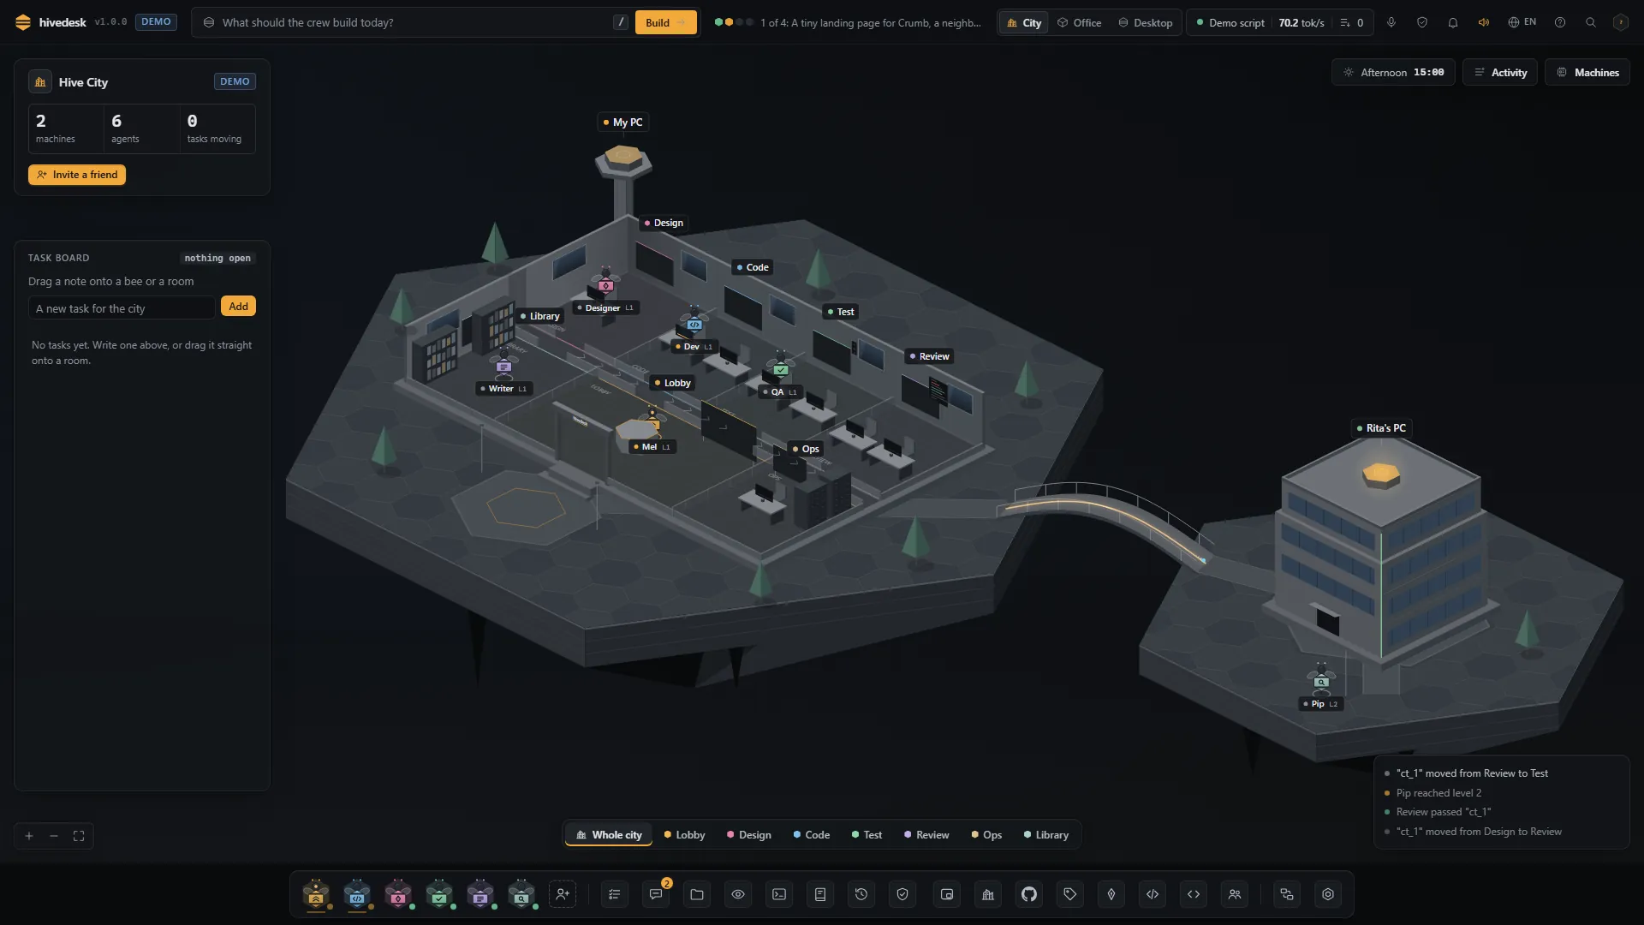Click the zoom out minus button
Screen dimensions: 1644x925
click(x=54, y=836)
